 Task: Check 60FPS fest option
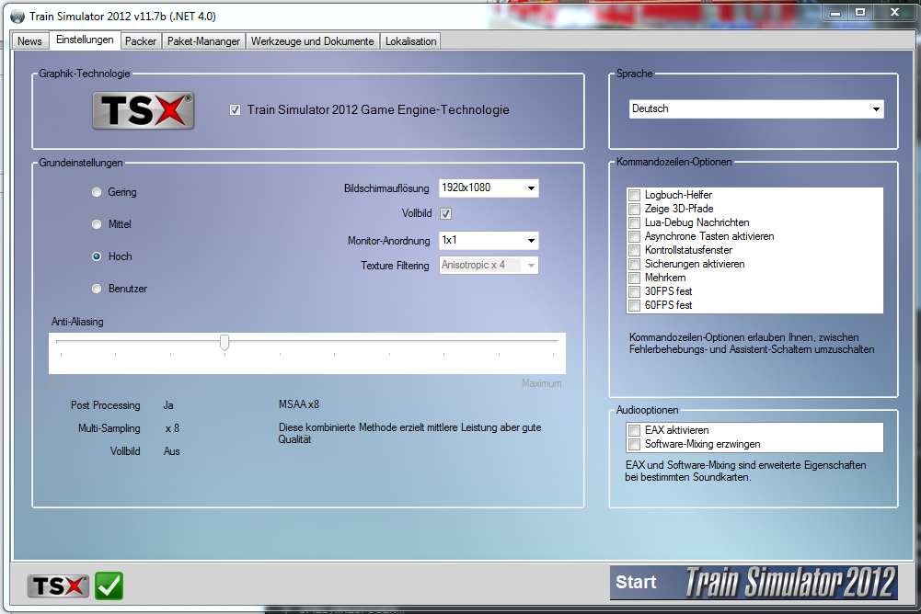pos(634,305)
